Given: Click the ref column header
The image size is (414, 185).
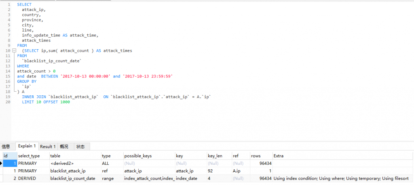Looking at the screenshot, I should pos(241,156).
